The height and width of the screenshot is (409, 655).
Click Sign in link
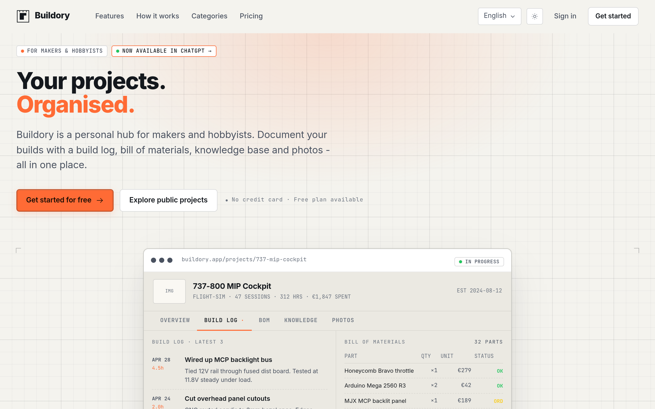point(565,16)
